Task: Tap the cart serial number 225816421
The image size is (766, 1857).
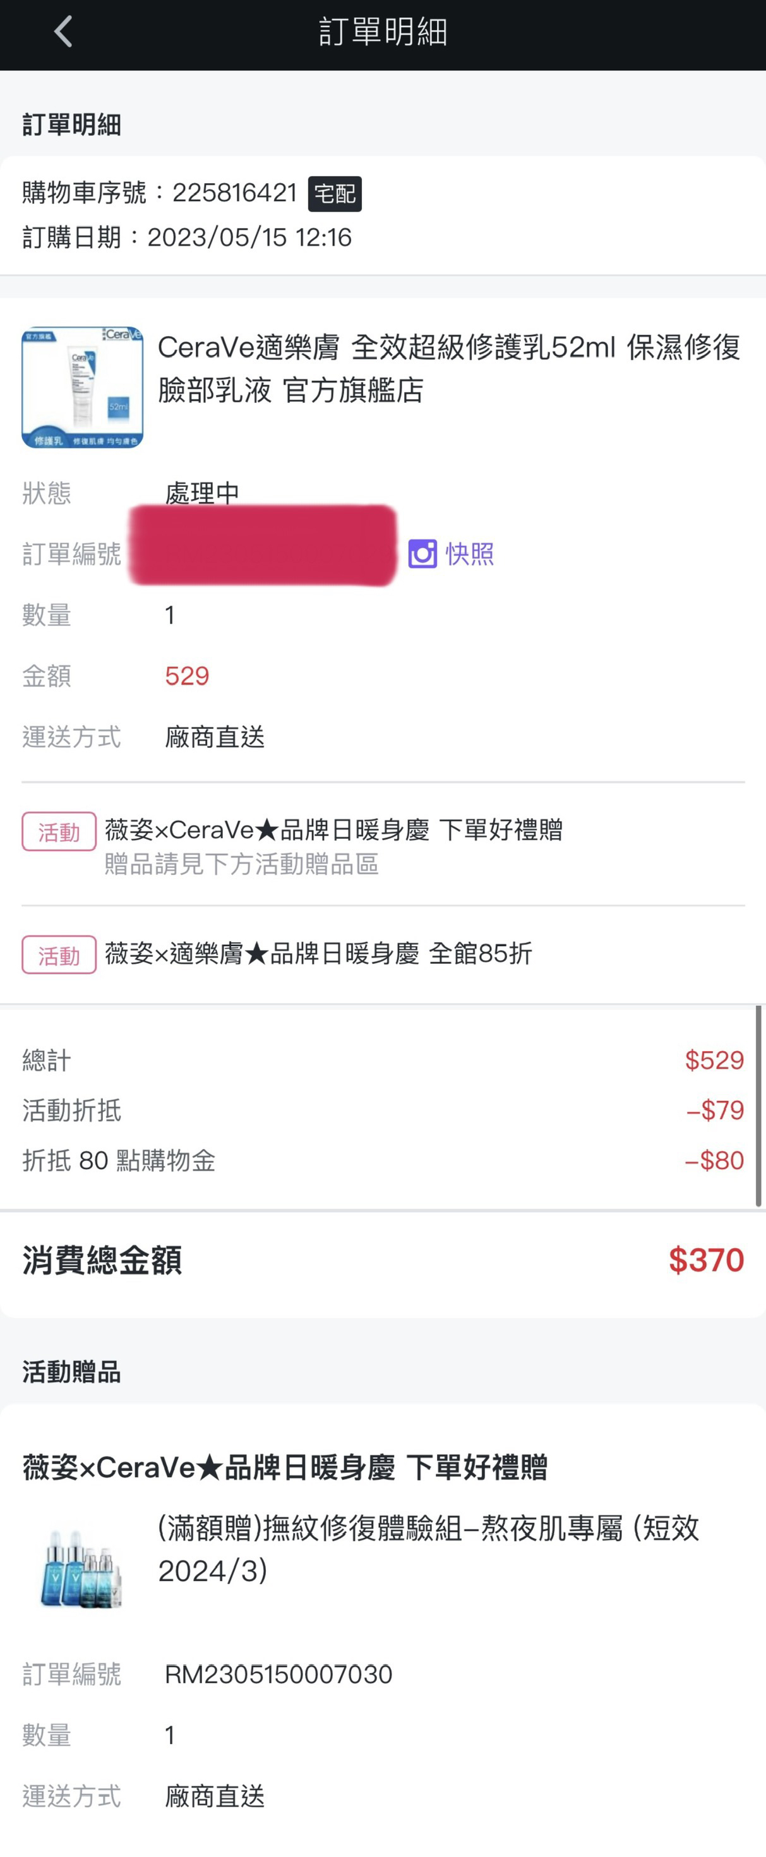Action: 234,193
